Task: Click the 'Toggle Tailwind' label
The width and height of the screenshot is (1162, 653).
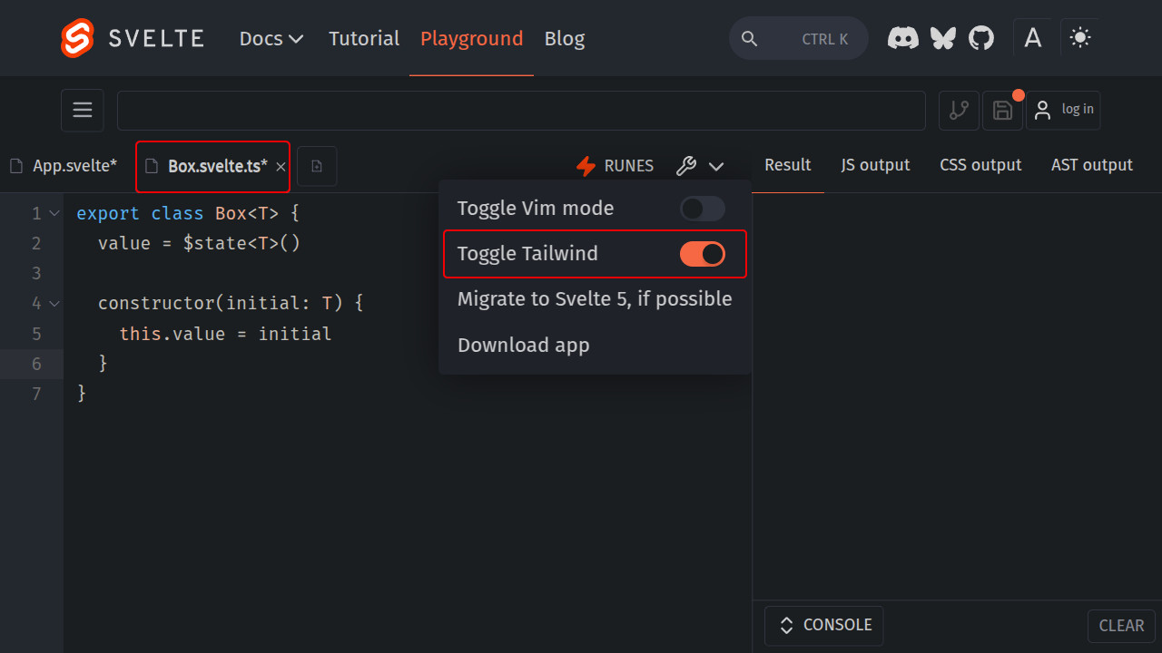Action: [527, 254]
